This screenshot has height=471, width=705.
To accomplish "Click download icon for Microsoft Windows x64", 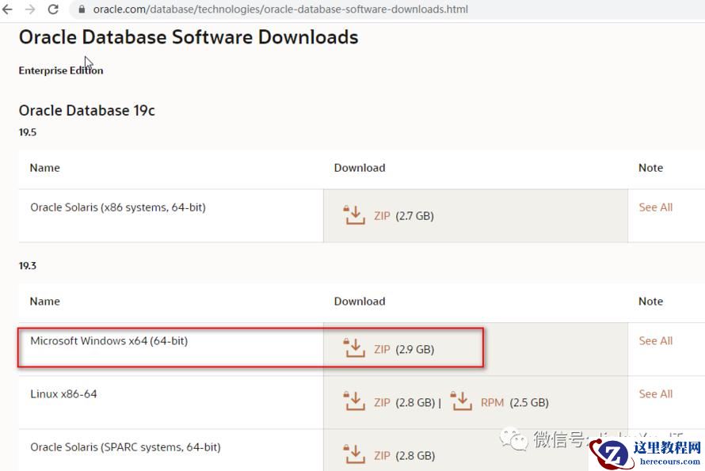I will pyautogui.click(x=353, y=348).
